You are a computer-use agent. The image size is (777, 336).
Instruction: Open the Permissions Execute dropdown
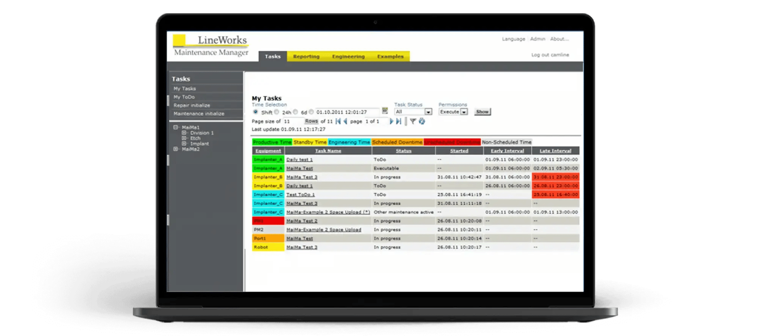pos(453,112)
